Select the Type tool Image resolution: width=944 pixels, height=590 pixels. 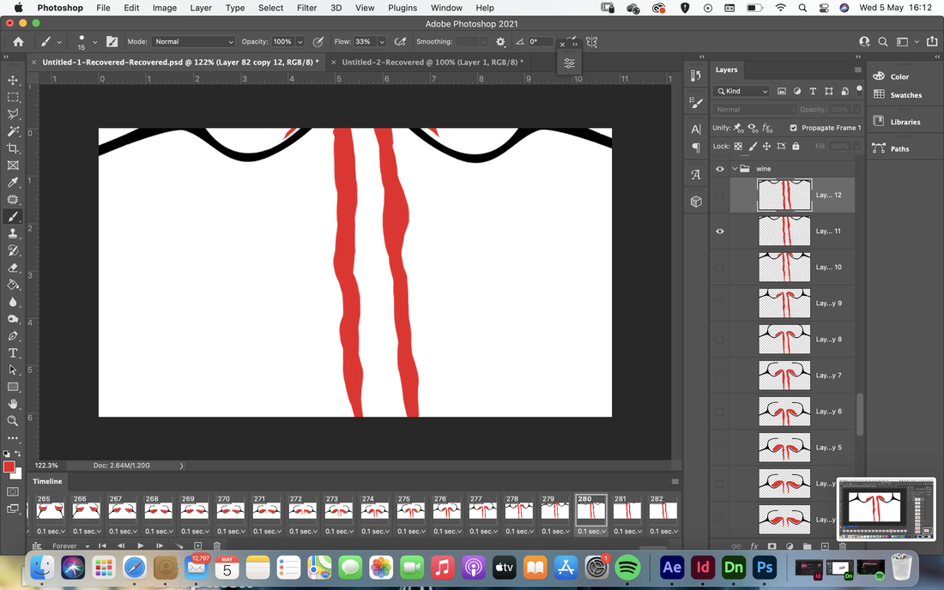13,353
